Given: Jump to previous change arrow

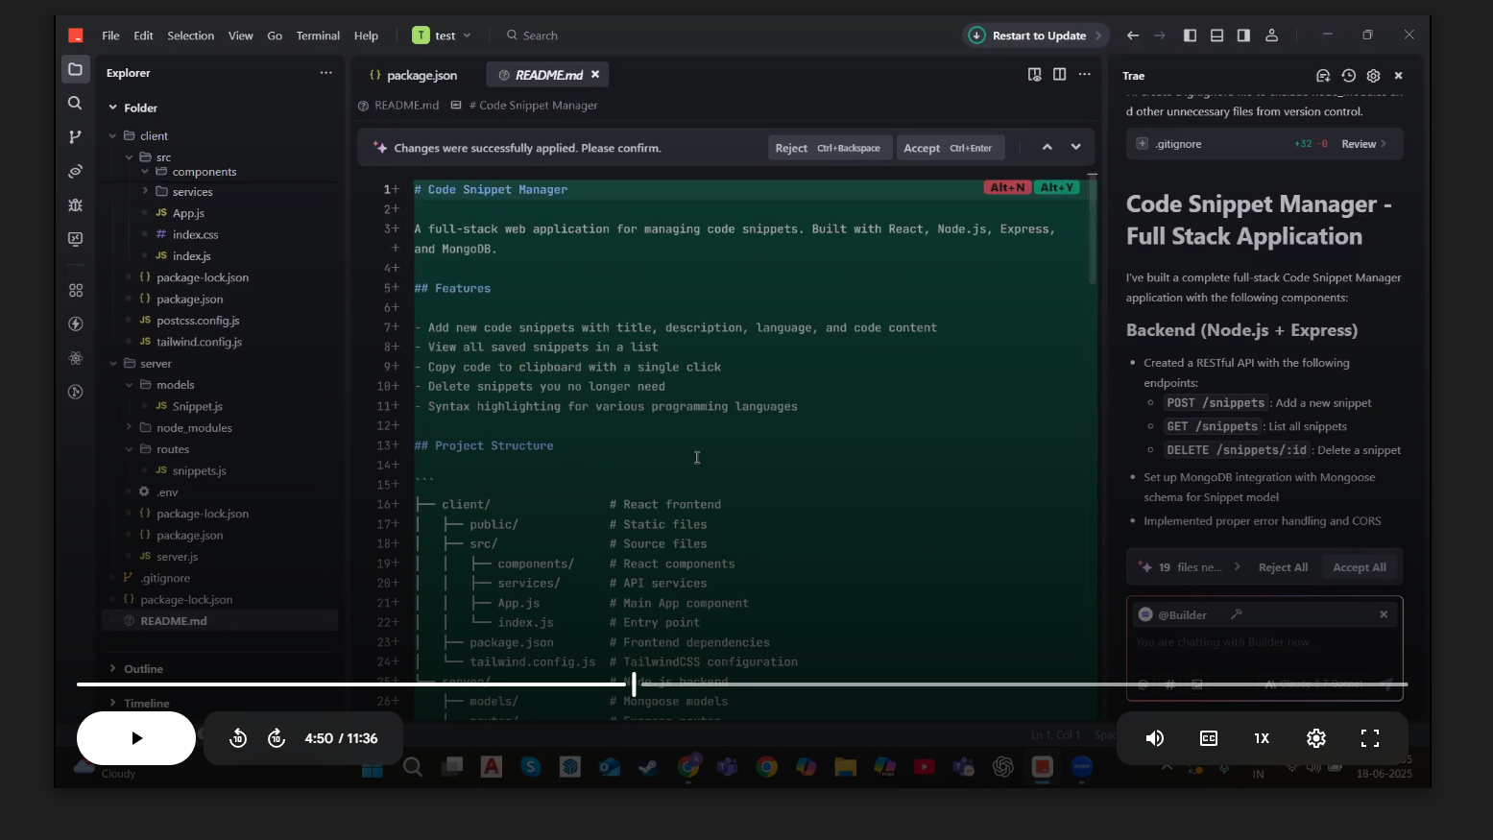Looking at the screenshot, I should [x=1048, y=147].
